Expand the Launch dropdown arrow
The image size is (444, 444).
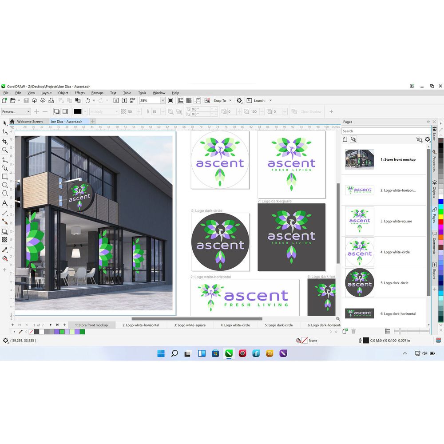[270, 100]
